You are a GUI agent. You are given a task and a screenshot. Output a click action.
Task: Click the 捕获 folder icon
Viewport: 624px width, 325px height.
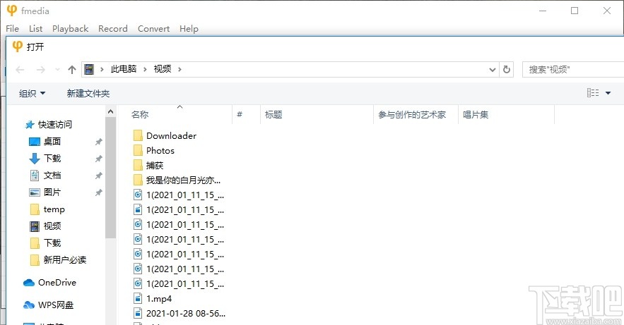138,166
